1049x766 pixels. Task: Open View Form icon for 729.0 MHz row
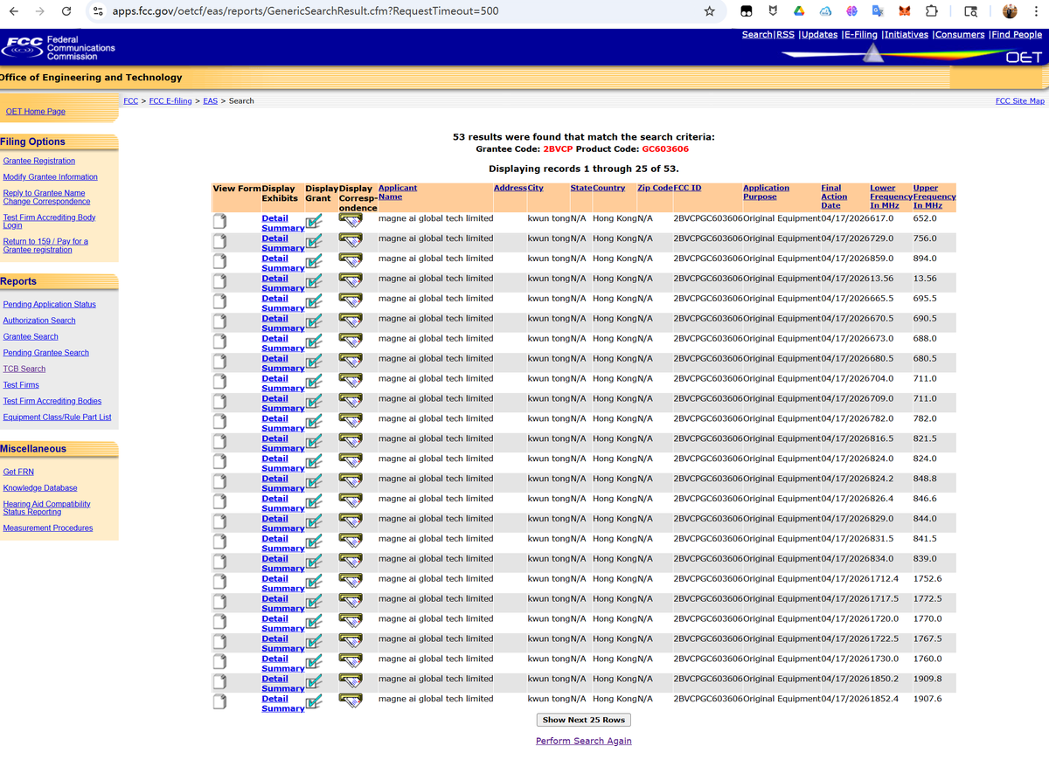(220, 241)
